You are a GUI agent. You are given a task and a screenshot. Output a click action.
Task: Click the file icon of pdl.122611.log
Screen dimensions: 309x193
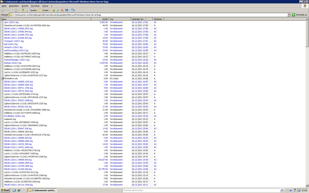[2, 44]
